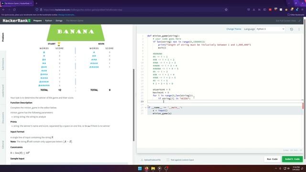This screenshot has height=172, width=306.
Task: Click the exit full screen icon
Action: (300, 21)
